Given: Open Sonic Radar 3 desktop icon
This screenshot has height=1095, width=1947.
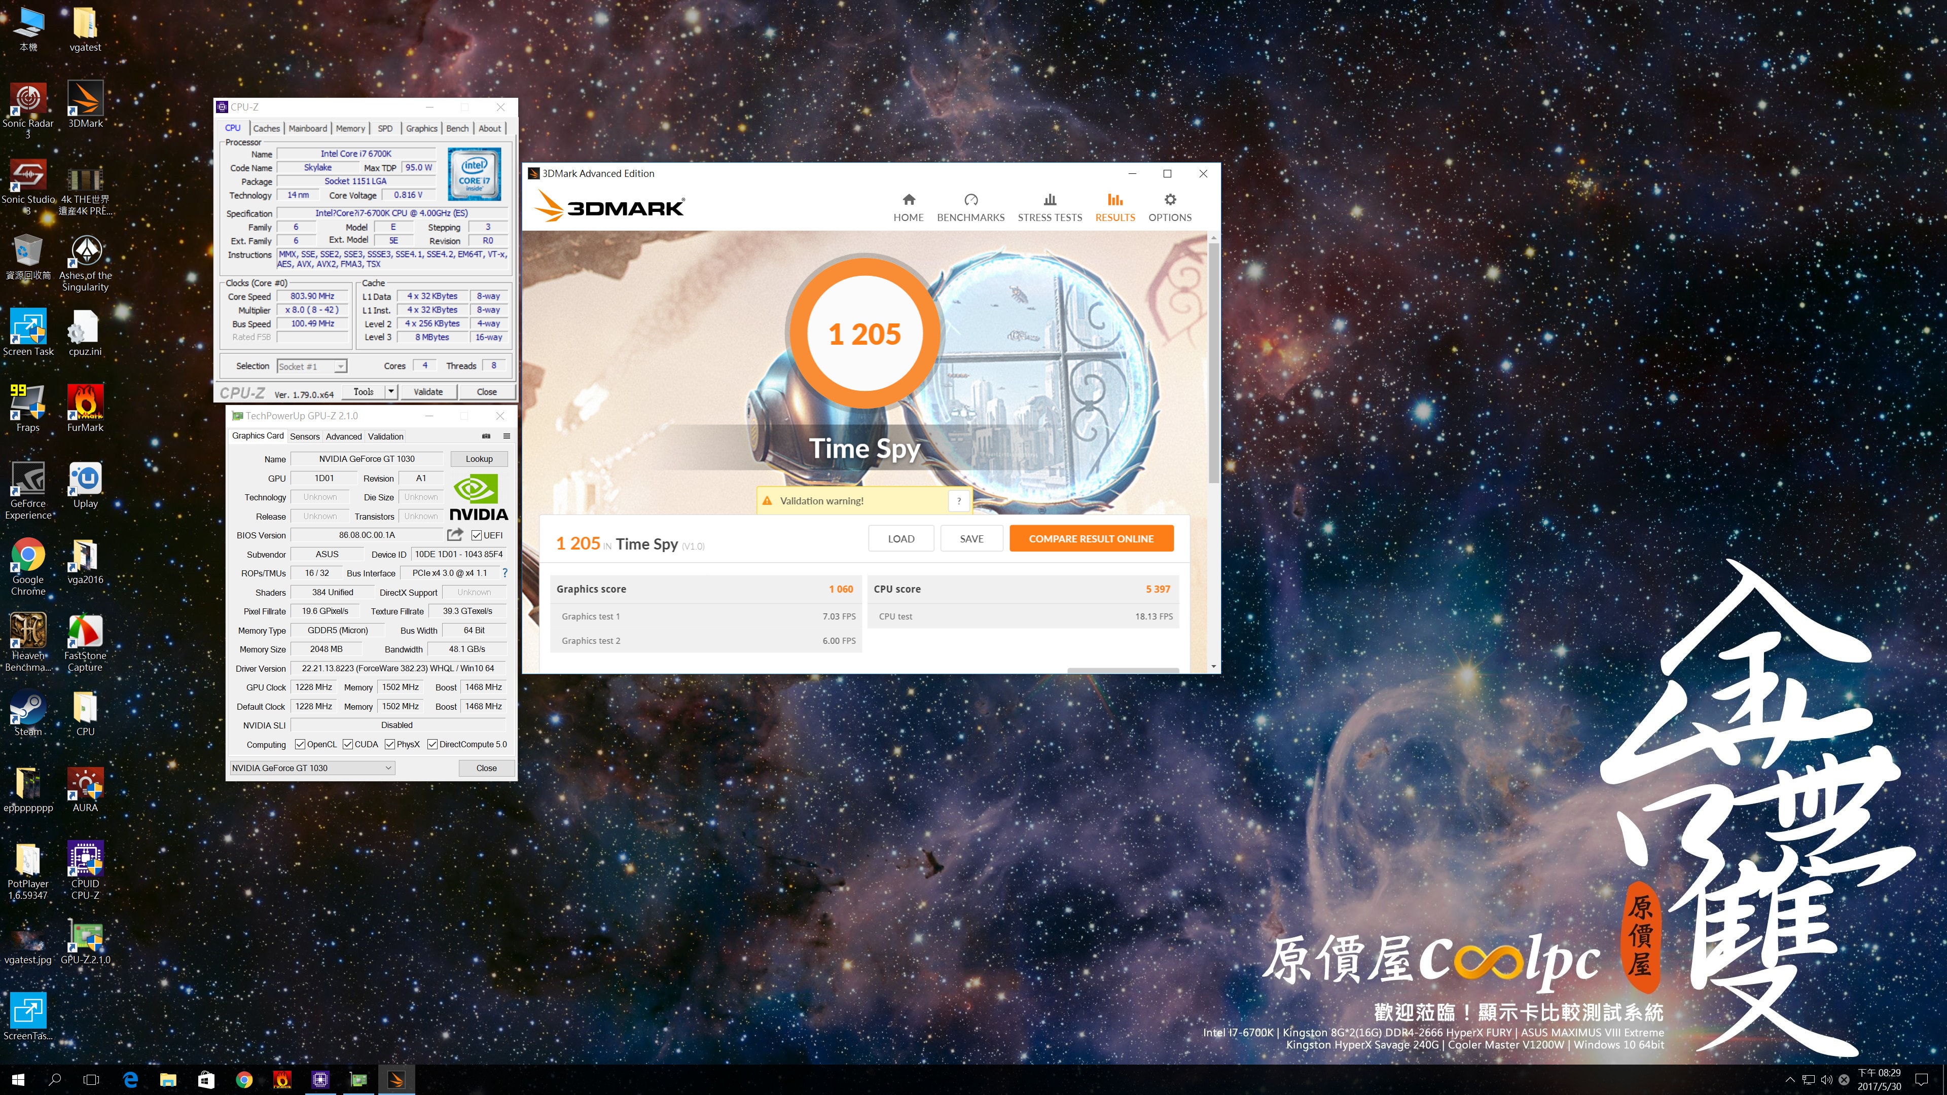Looking at the screenshot, I should (28, 111).
